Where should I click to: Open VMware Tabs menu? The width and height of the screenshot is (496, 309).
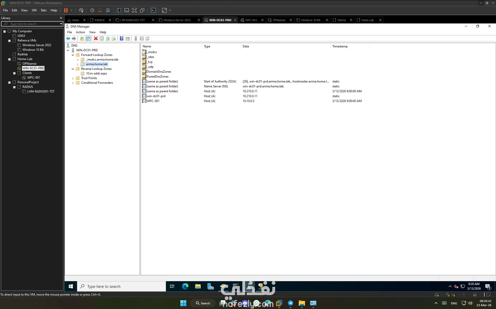coord(43,10)
